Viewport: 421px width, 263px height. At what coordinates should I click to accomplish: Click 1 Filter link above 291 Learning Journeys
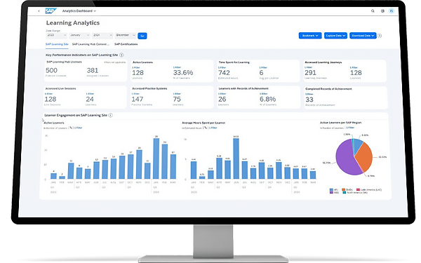click(309, 67)
